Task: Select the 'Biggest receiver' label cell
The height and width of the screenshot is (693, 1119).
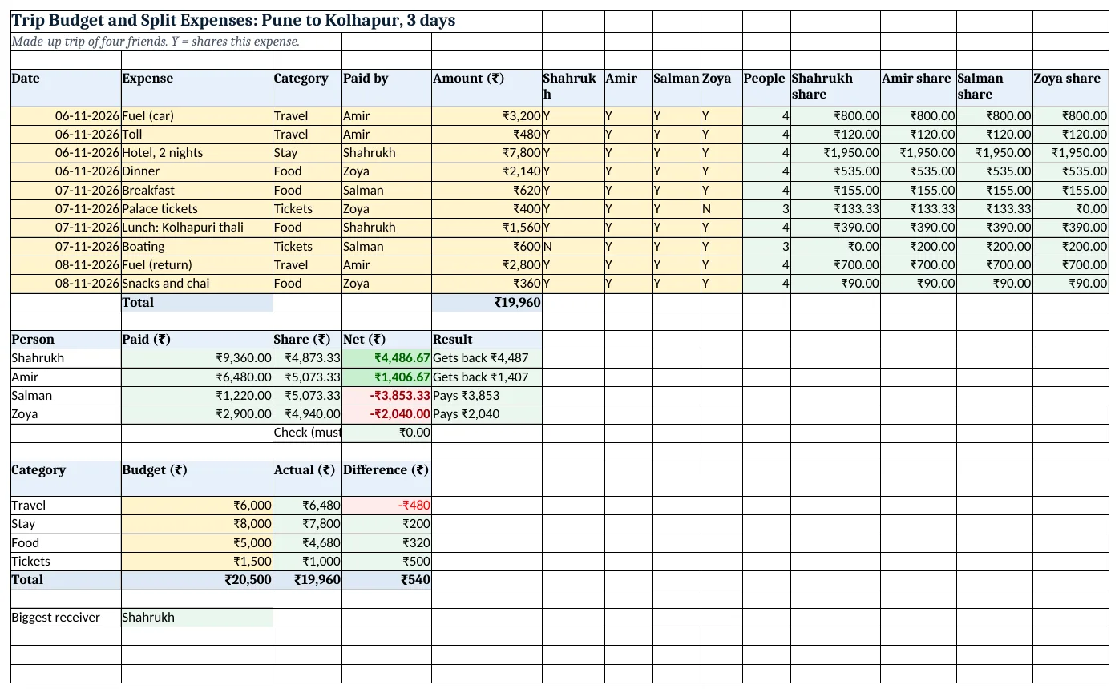Action: (x=66, y=617)
